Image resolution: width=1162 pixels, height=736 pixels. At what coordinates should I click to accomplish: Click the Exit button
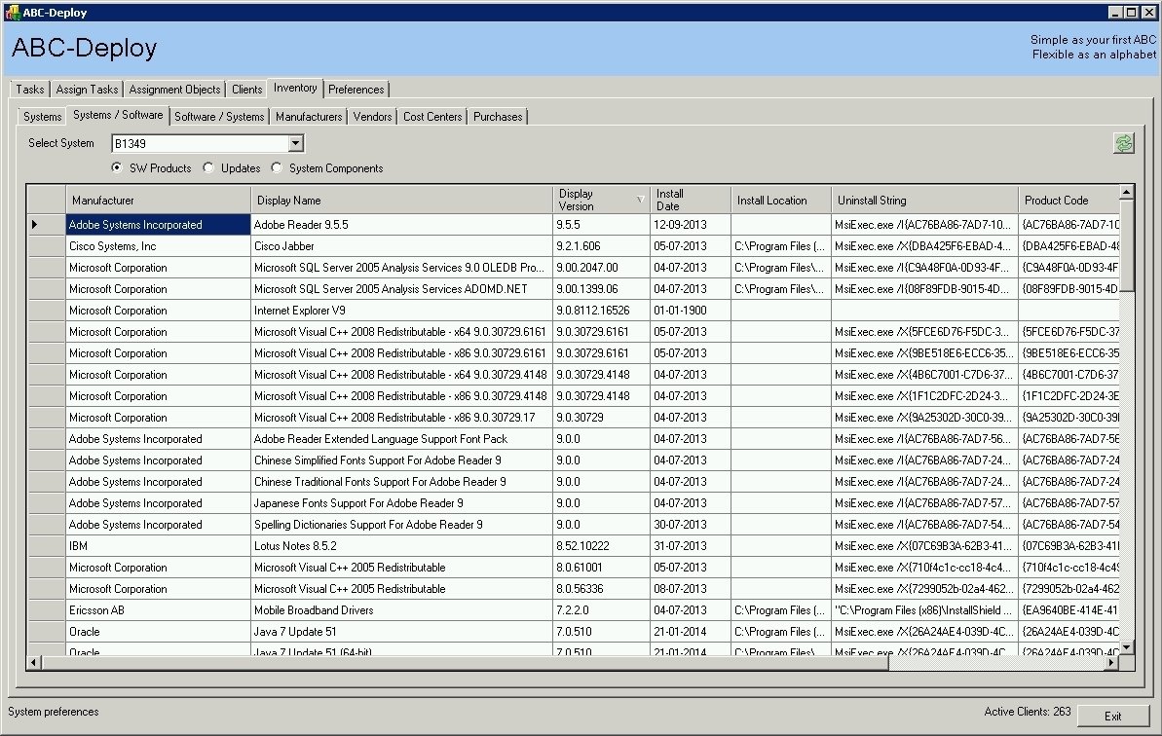click(x=1113, y=716)
